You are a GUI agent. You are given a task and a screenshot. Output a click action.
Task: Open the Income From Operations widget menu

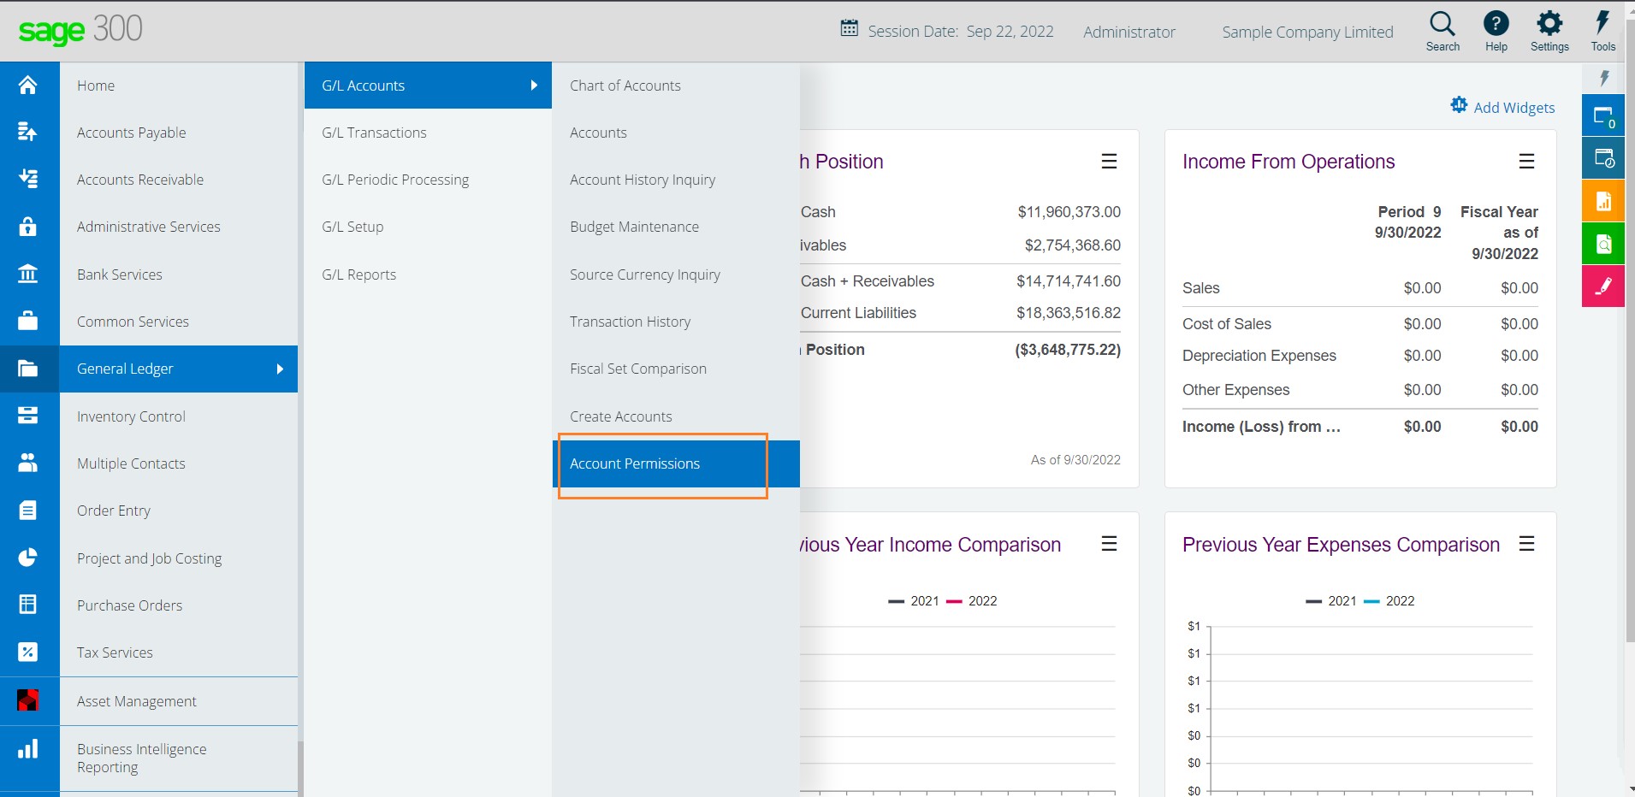(1526, 161)
